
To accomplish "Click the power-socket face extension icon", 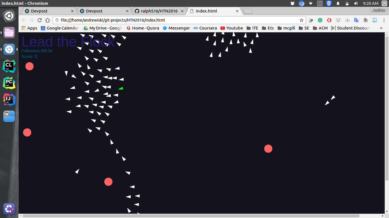I will pos(365,20).
